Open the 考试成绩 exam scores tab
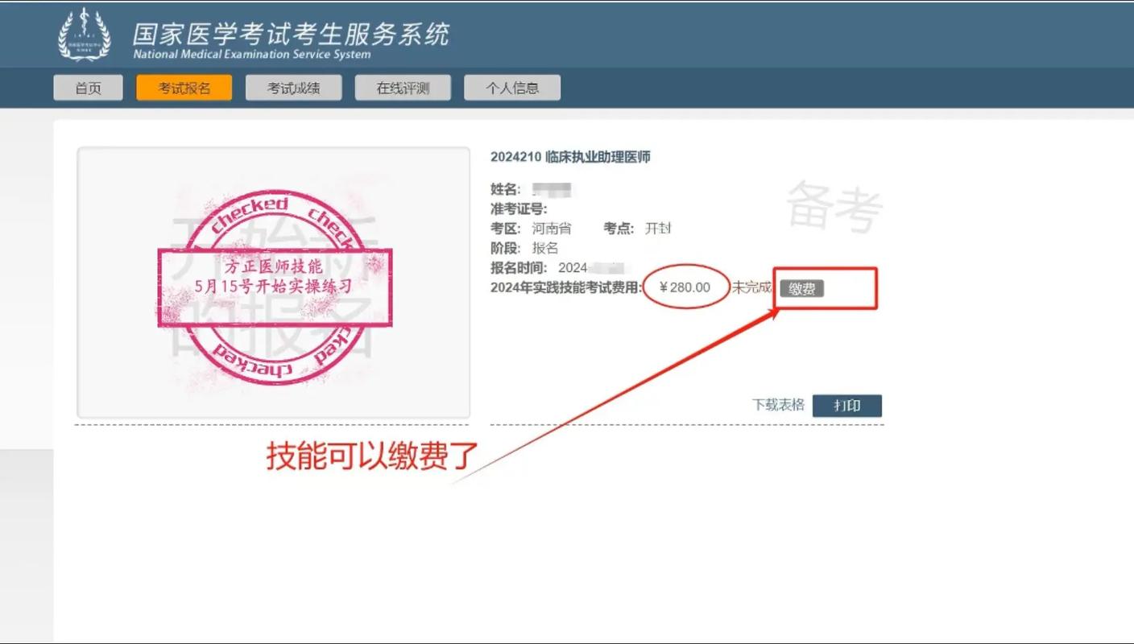1134x644 pixels. 293,87
